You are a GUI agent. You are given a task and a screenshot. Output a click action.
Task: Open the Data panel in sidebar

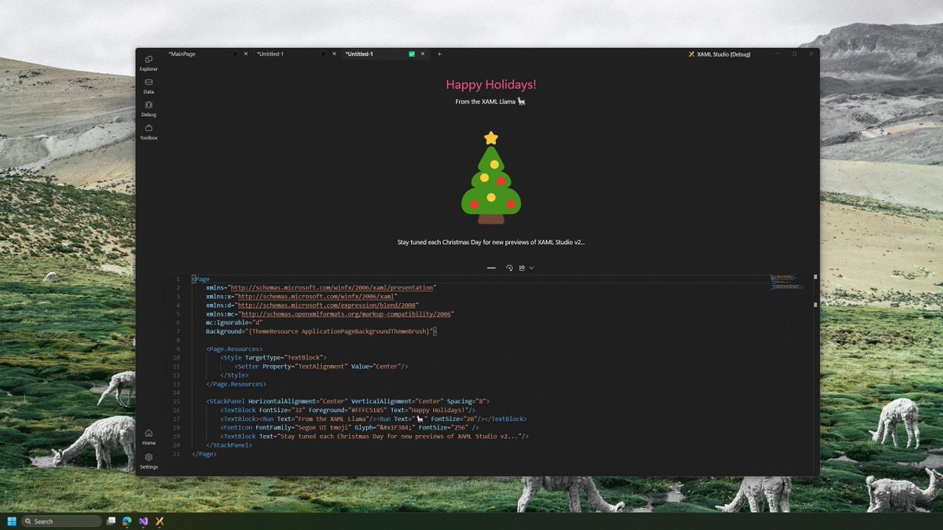(149, 86)
